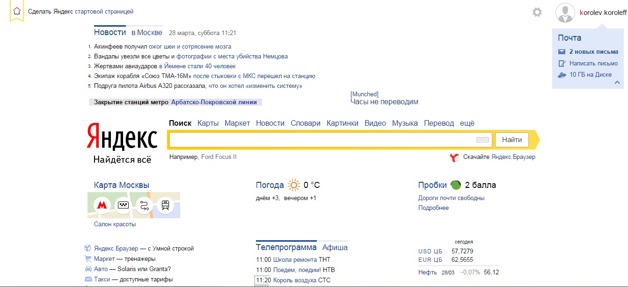Open Нефть price link
The height and width of the screenshot is (287, 628).
coord(428,273)
